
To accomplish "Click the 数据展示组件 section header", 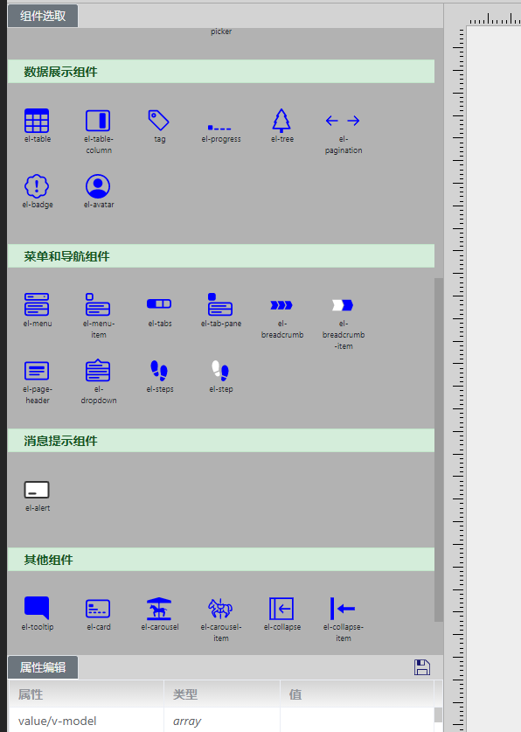I will point(221,72).
